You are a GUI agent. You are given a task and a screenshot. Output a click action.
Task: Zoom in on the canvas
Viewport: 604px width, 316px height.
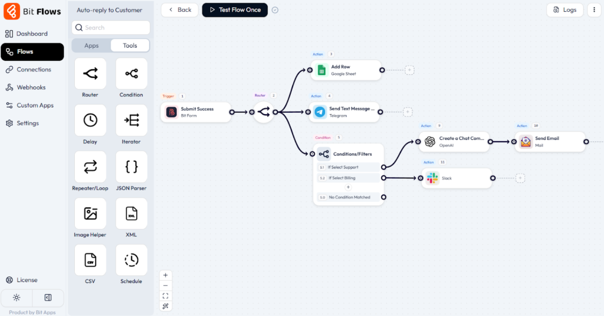tap(165, 275)
